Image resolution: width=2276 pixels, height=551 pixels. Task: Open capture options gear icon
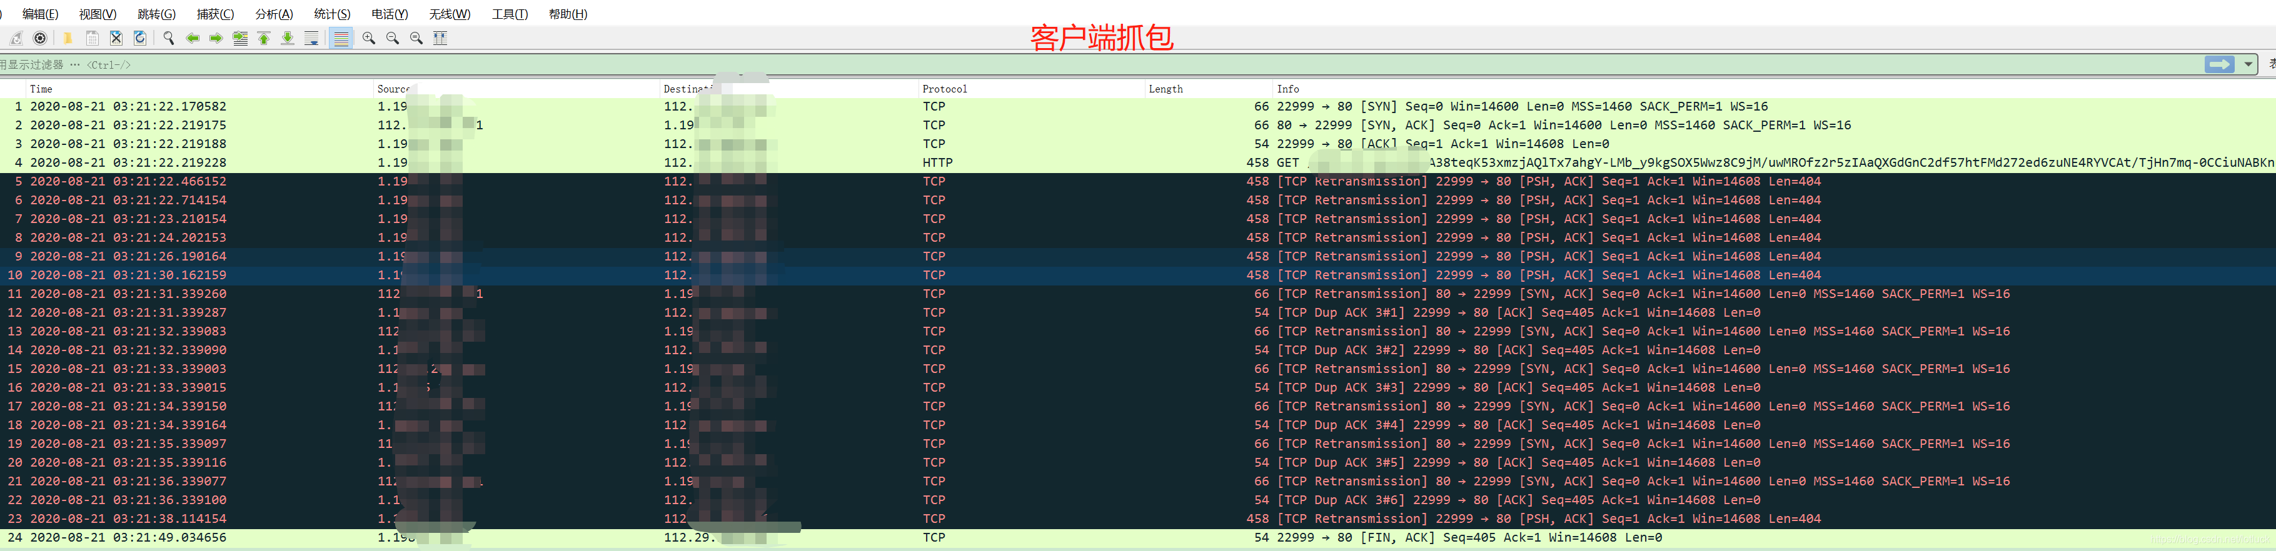point(40,38)
